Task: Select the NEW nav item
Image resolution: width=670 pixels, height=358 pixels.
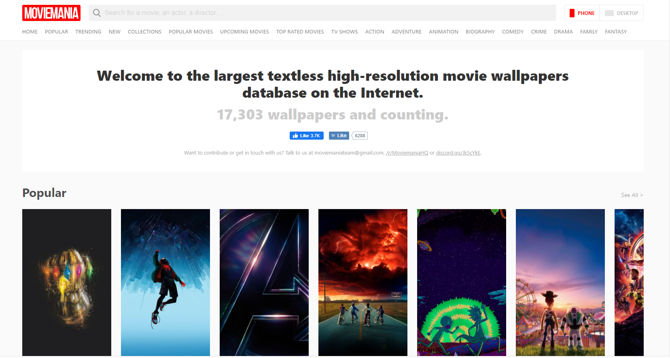Action: click(114, 31)
